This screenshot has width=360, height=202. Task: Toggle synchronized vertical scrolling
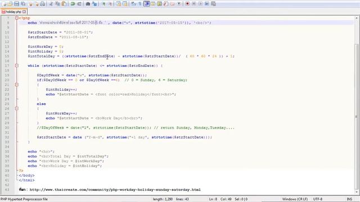[x=118, y=4]
